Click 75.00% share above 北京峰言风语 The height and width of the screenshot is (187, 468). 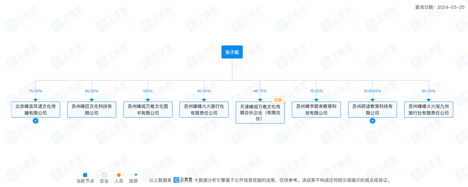tap(36, 91)
